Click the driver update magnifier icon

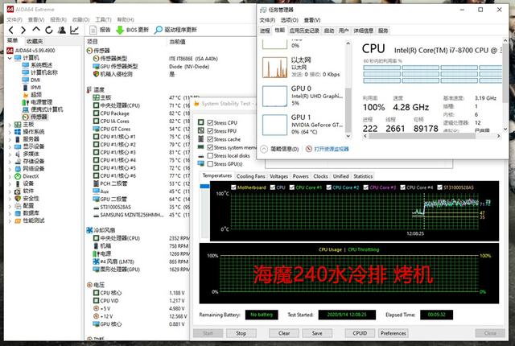click(x=159, y=30)
